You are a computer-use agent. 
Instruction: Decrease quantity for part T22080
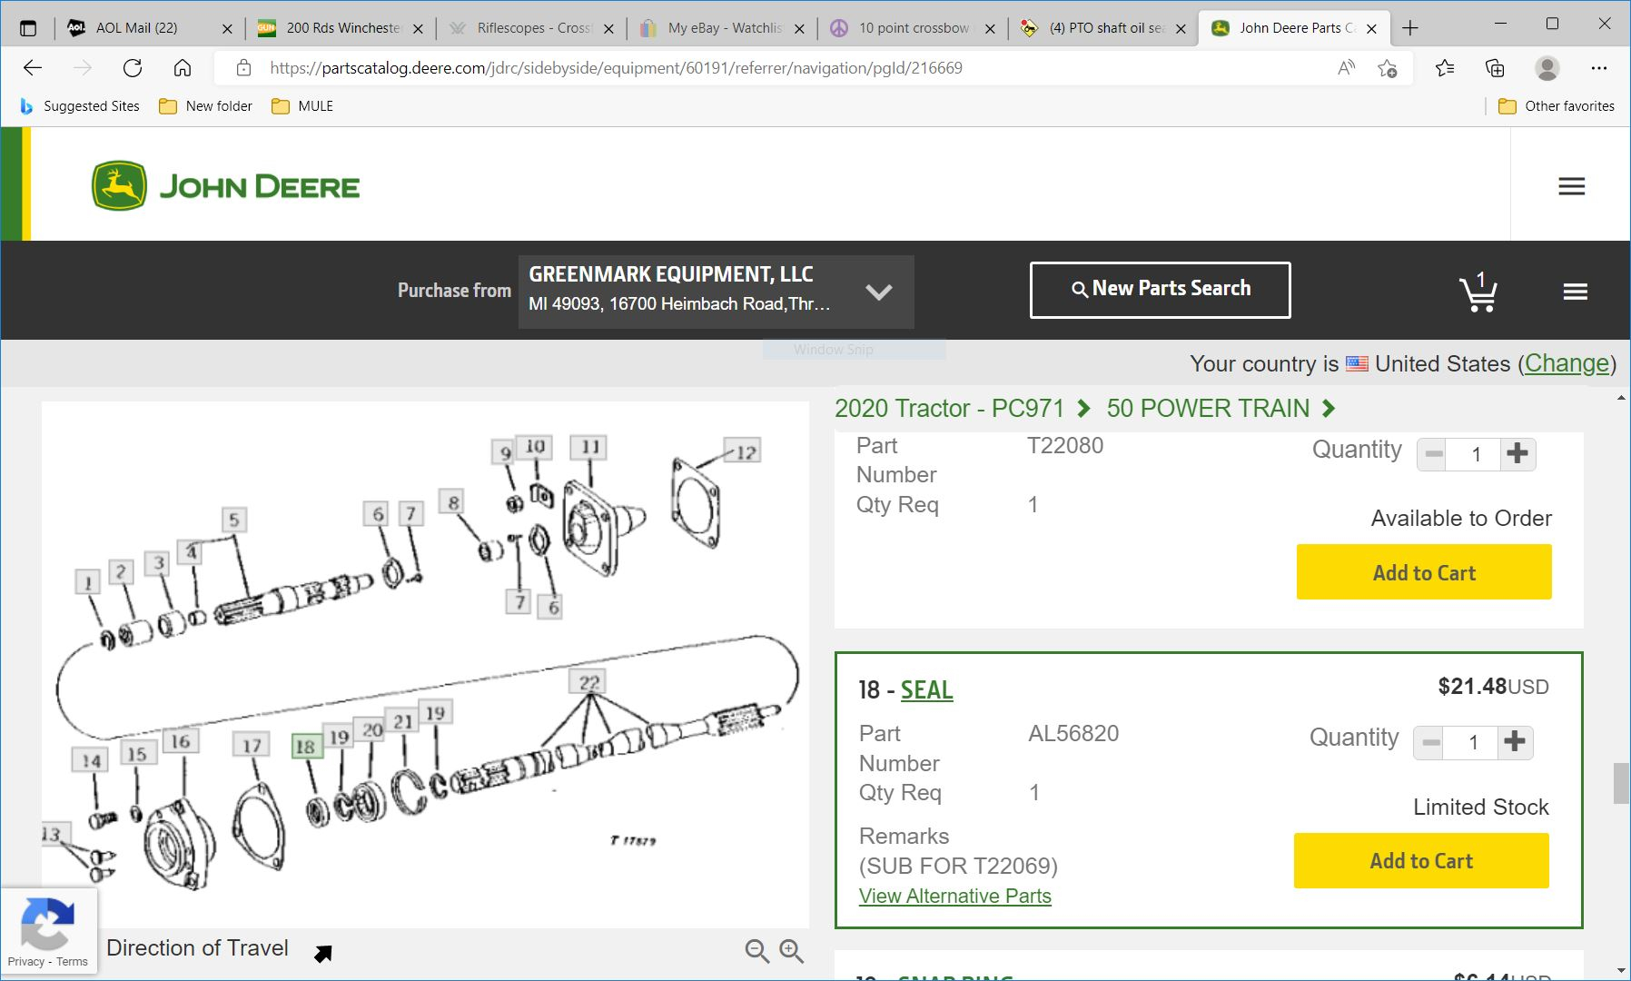[1434, 453]
